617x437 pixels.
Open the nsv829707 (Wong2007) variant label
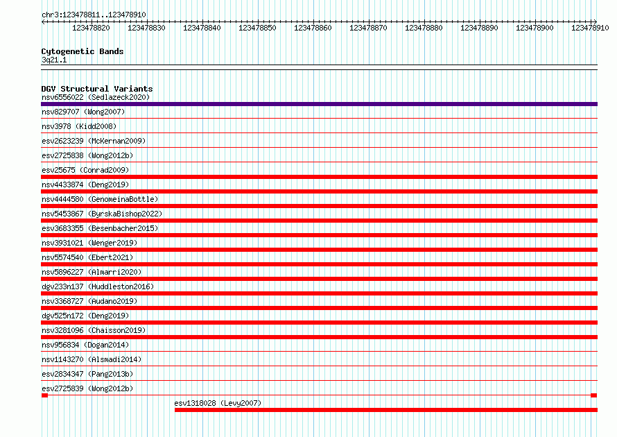[83, 112]
